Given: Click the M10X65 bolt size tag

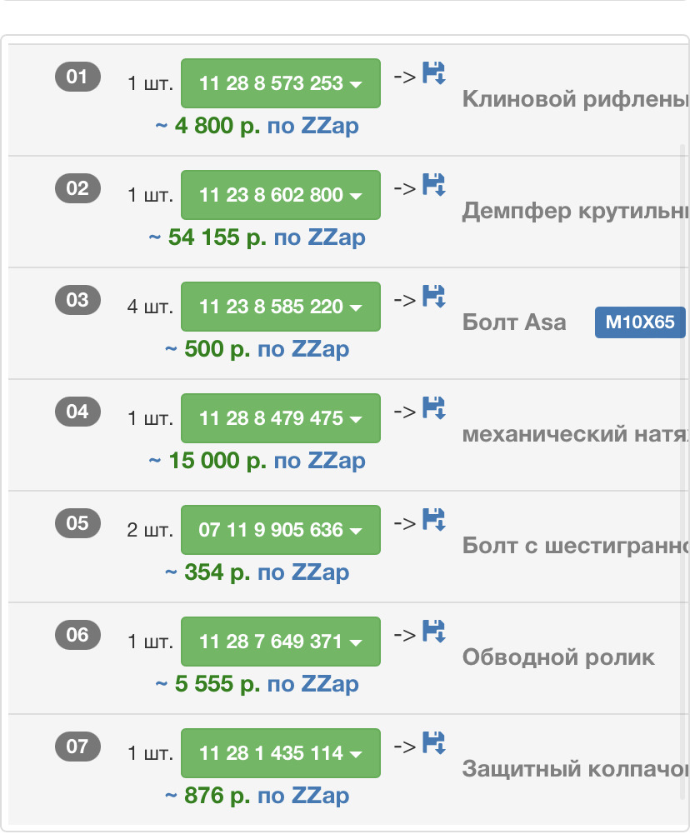Looking at the screenshot, I should point(639,322).
